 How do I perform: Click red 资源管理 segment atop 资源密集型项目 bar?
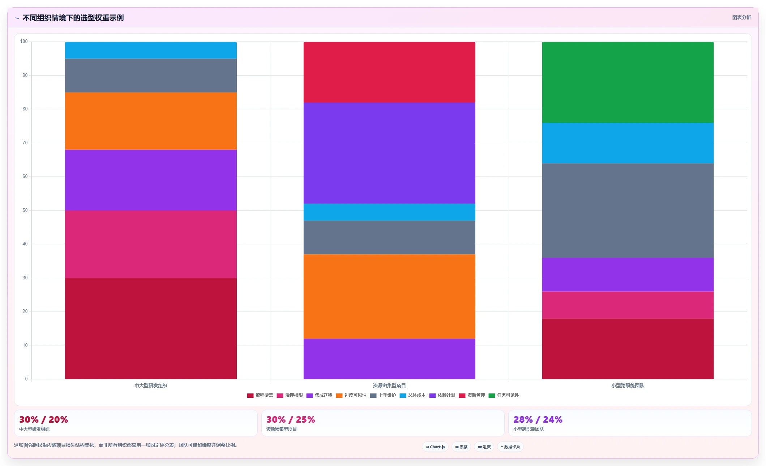(389, 72)
